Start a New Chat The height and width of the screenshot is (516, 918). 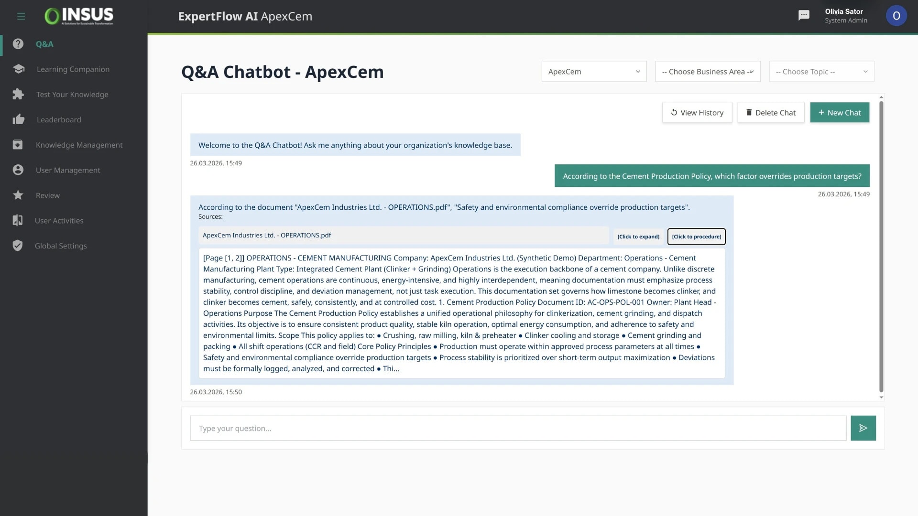point(840,113)
